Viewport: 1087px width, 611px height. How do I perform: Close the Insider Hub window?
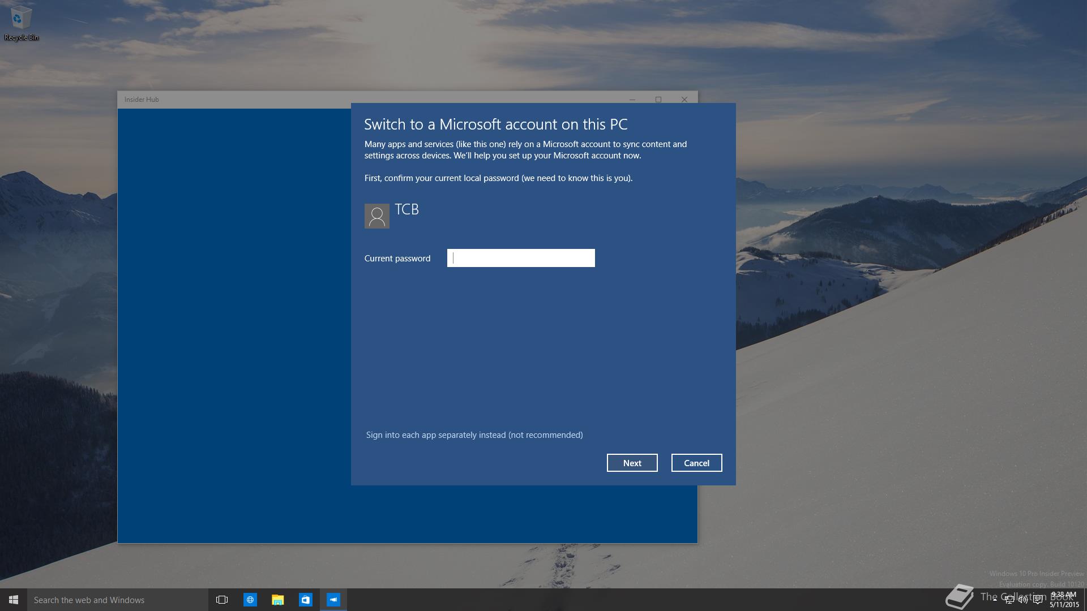point(684,100)
